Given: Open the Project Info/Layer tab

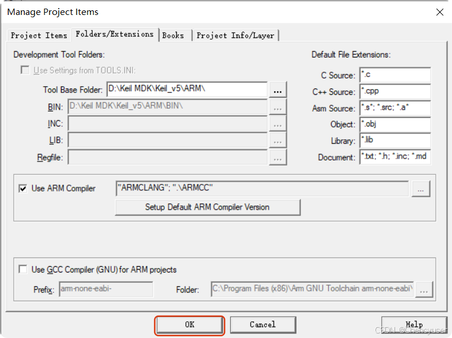Looking at the screenshot, I should click(236, 36).
